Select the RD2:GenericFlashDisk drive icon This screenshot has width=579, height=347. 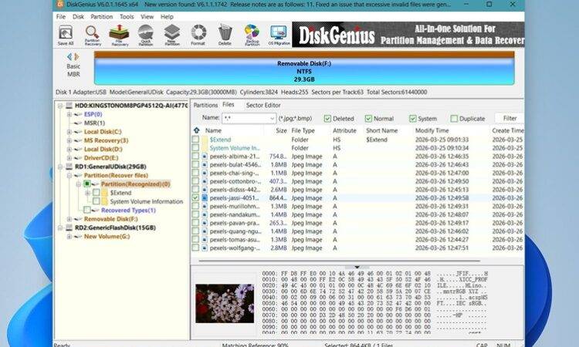69,228
